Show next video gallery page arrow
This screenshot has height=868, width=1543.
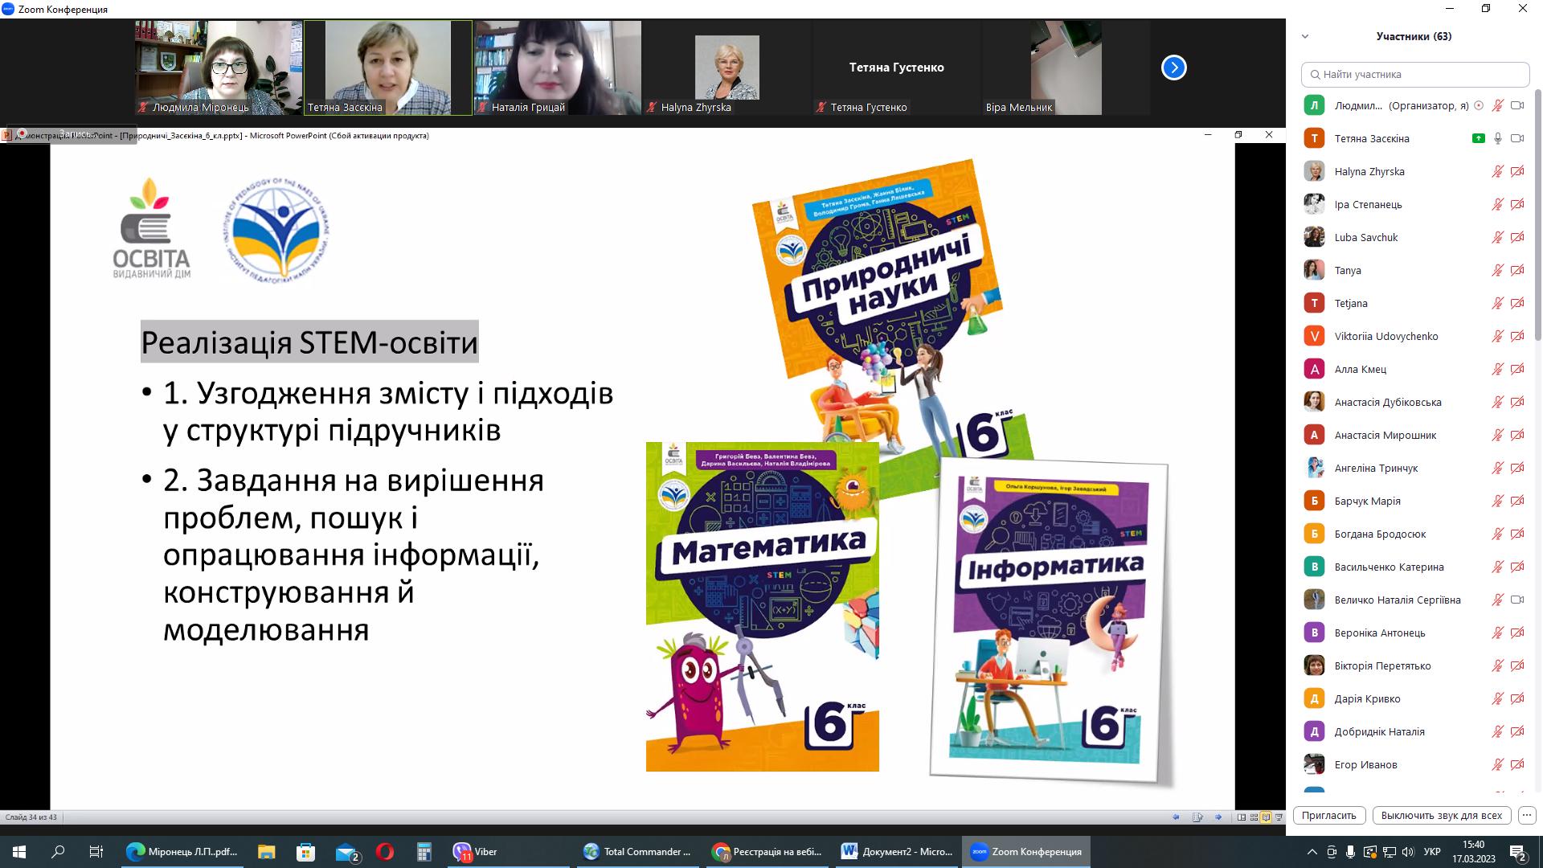click(x=1173, y=68)
